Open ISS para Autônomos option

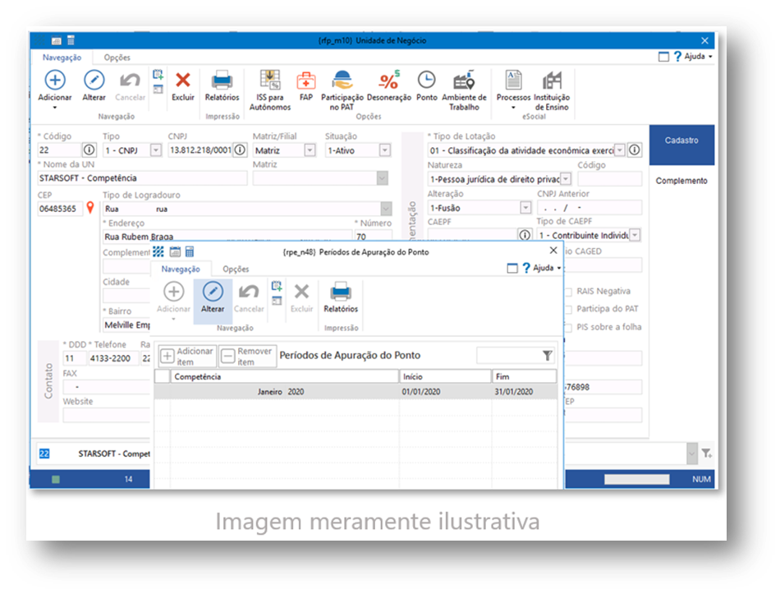click(269, 81)
